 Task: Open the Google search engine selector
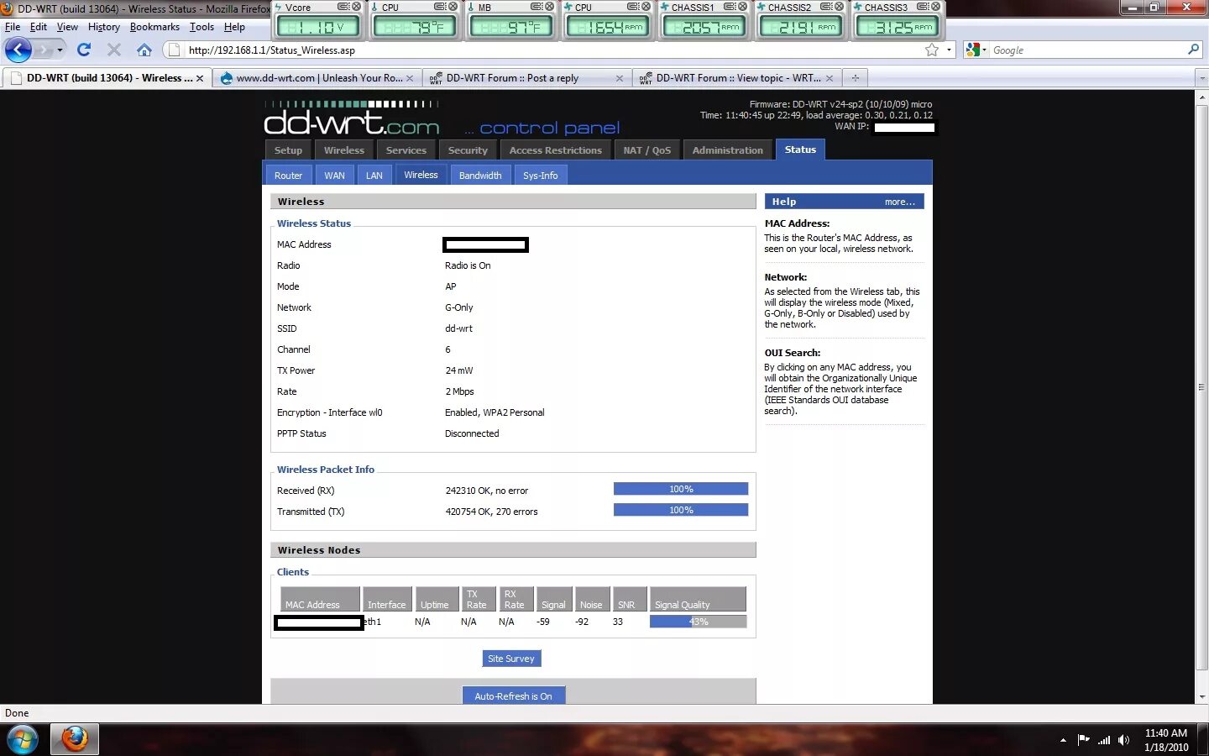(976, 50)
